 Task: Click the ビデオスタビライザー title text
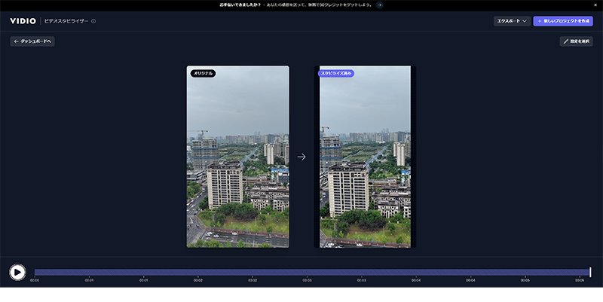point(66,21)
